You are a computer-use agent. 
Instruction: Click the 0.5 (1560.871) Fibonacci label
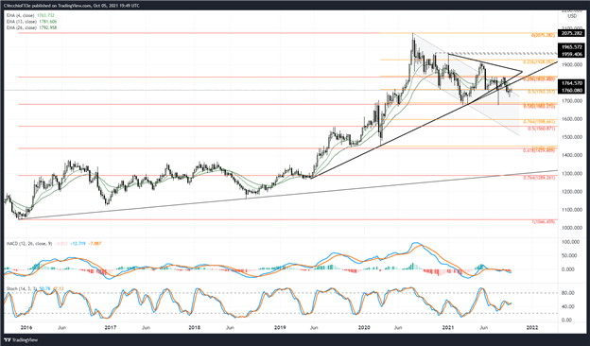point(541,129)
